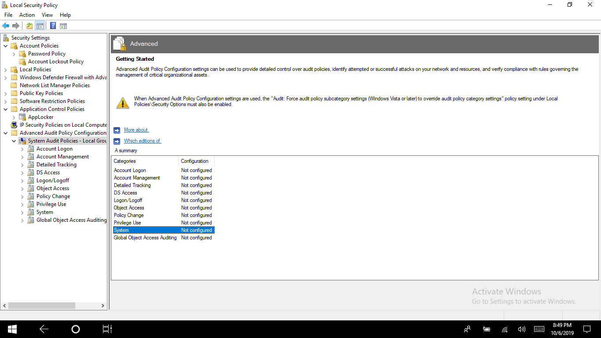Collapse the Application Control Policies node
Screen dimensions: 601x338
6,109
